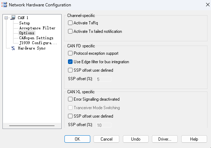211x148 pixels.
Task: Click the CAN 1 computer icon
Action: 13,18
